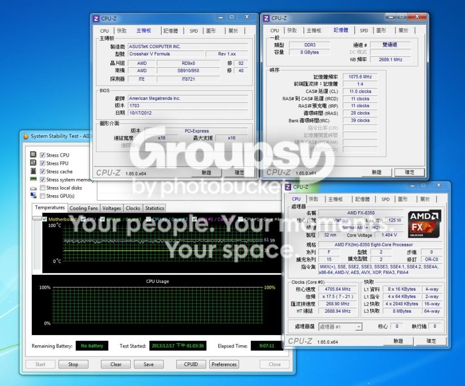Click the CPU-Z logo icon in the processor window title bar
The image size is (465, 386).
pyautogui.click(x=288, y=187)
